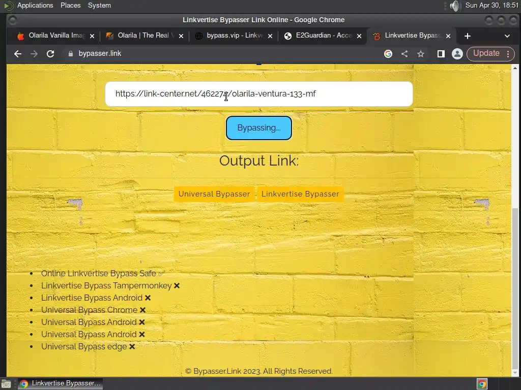Click the Linkvertise Bypasser taskbar window button
521x390 pixels.
point(60,384)
